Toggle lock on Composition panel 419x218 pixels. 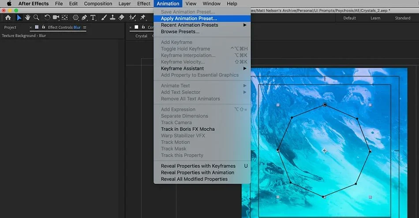(143, 27)
